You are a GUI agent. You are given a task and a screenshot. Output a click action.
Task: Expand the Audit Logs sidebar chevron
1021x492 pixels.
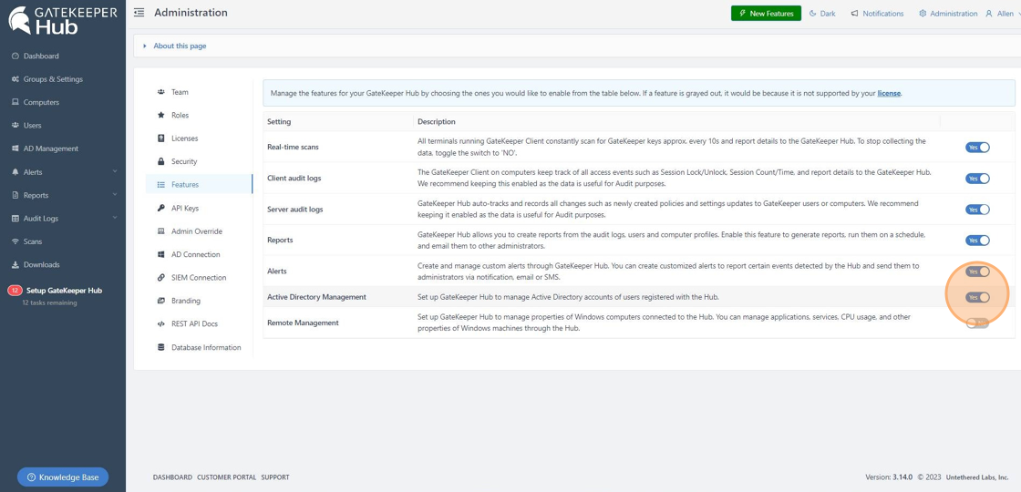(x=115, y=219)
